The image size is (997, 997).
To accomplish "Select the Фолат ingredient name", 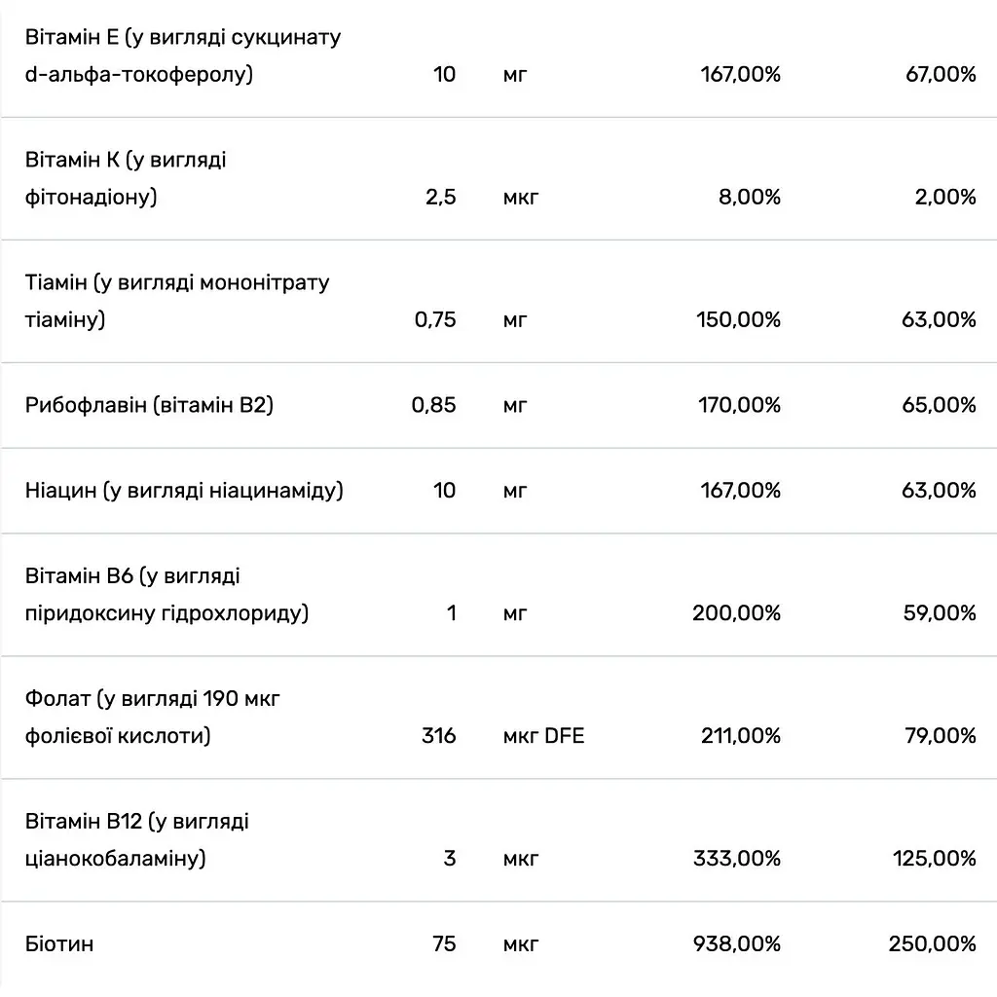I will point(153,718).
